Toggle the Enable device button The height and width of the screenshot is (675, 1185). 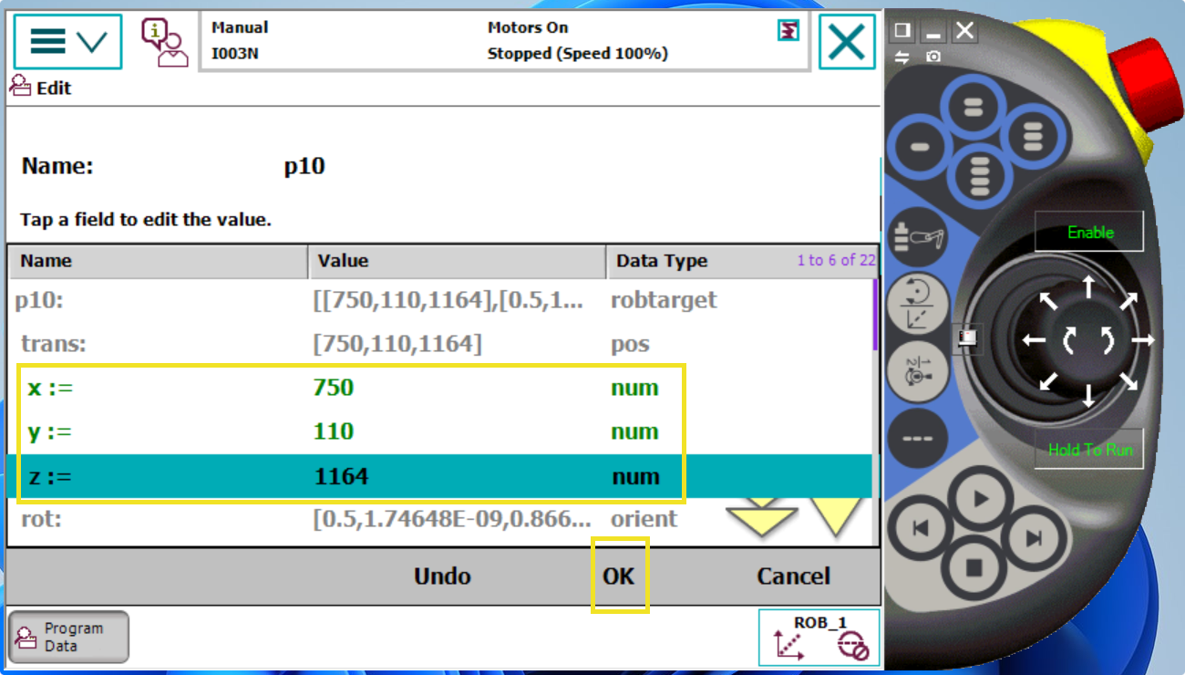(x=1089, y=233)
